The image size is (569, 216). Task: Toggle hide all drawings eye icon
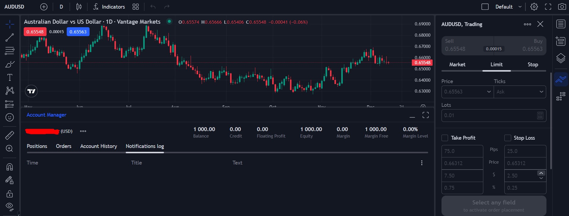9,207
